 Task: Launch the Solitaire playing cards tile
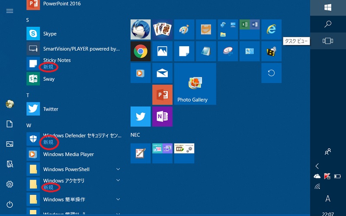point(163,29)
